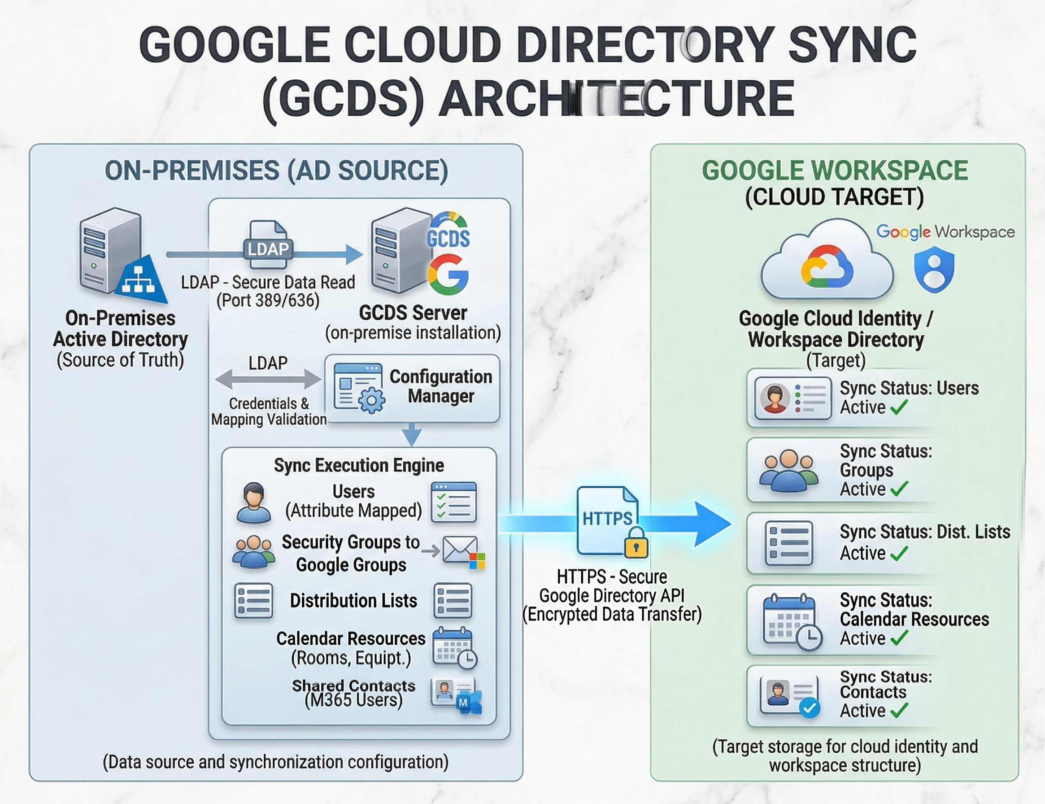Click 'LDAP - Secure Data Read' label
1045x804 pixels.
(x=268, y=282)
